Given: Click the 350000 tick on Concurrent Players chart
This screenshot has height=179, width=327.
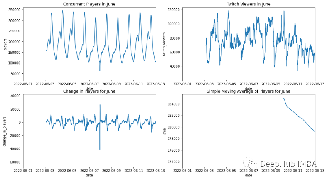Looking at the screenshot, I should (14, 10).
